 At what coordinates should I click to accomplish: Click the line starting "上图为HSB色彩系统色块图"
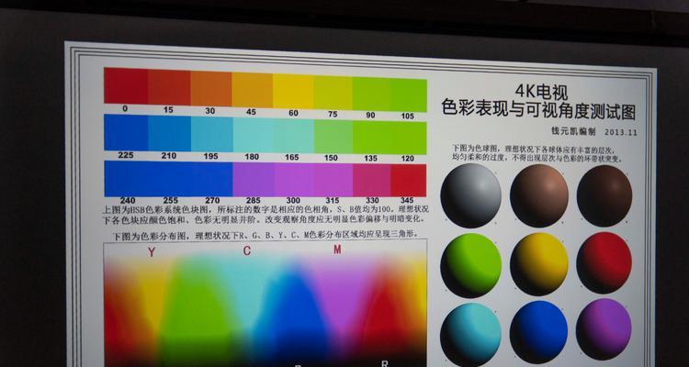click(x=265, y=209)
